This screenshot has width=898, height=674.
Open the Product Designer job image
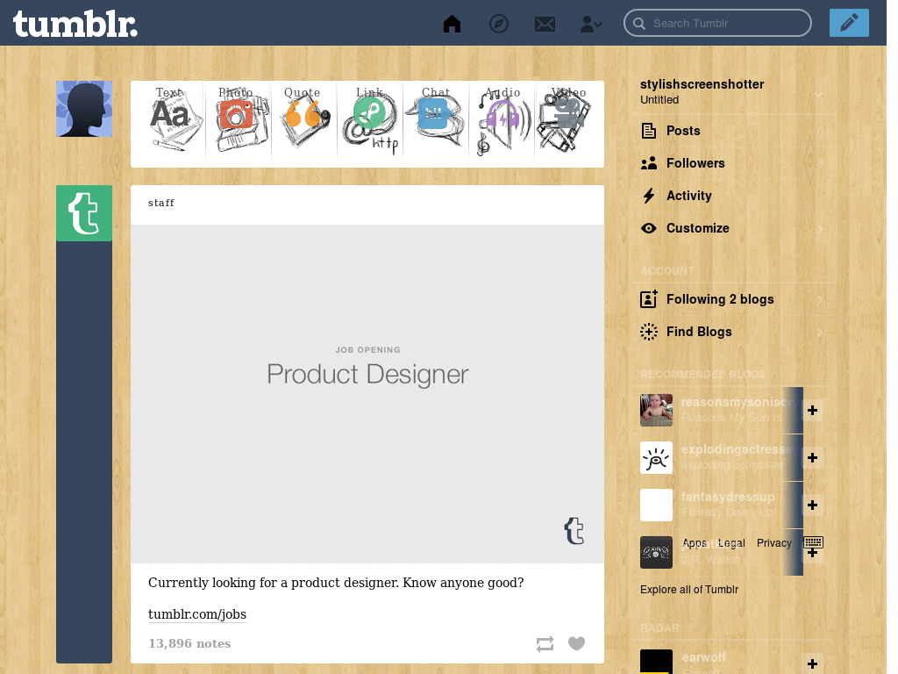(367, 394)
